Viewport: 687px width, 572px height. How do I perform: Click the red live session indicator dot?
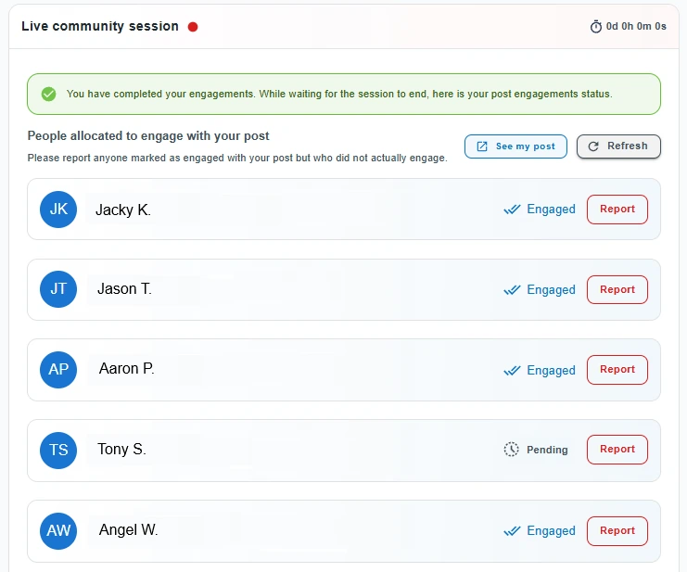pyautogui.click(x=193, y=27)
